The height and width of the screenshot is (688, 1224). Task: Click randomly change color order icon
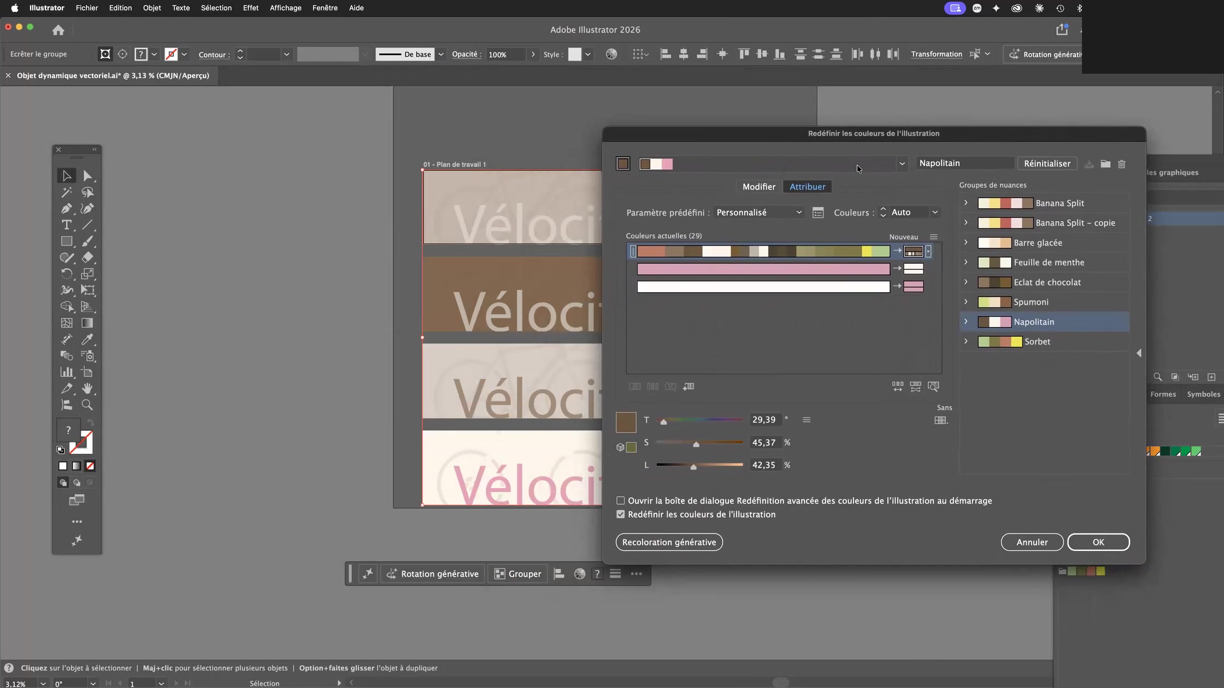coord(898,387)
